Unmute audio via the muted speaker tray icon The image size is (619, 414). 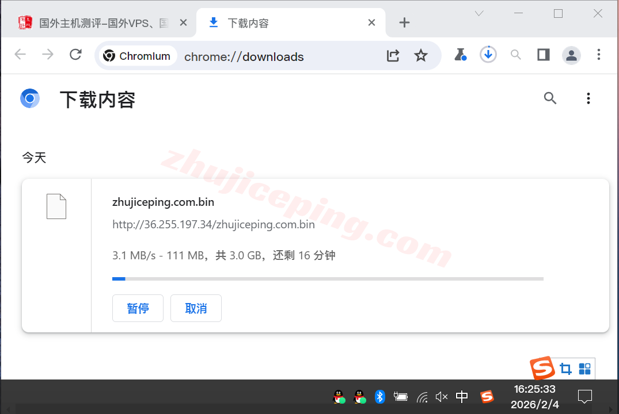click(441, 397)
